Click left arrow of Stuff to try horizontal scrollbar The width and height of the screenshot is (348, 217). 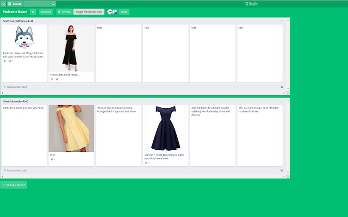[x=2, y=93]
